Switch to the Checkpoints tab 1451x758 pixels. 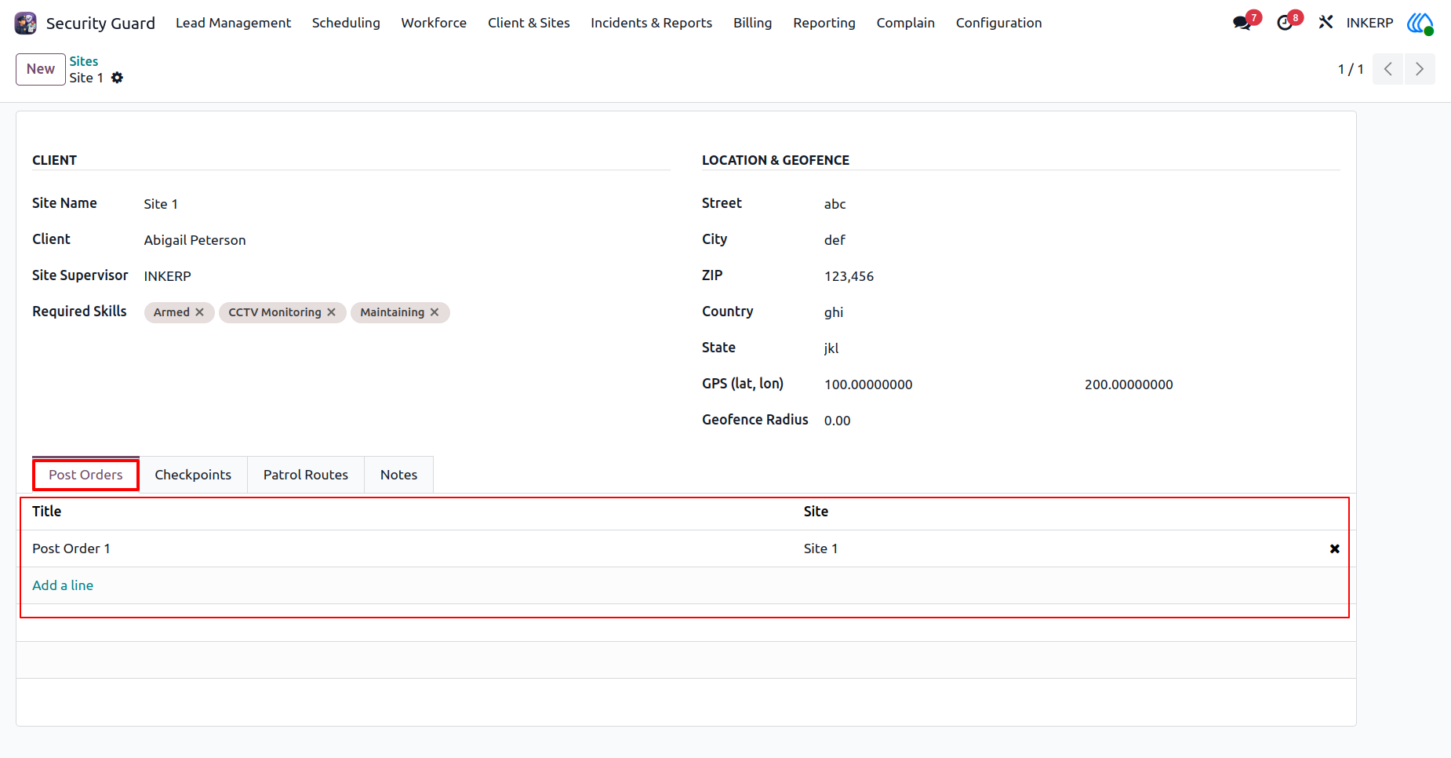pos(193,475)
